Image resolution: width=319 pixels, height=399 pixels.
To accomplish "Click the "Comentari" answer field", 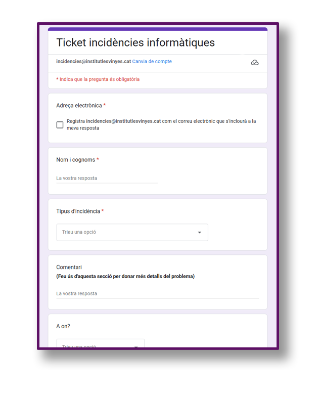I will (157, 294).
